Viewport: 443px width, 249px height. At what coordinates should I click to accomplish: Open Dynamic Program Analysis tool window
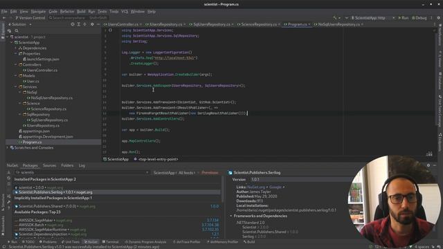pos(145,242)
